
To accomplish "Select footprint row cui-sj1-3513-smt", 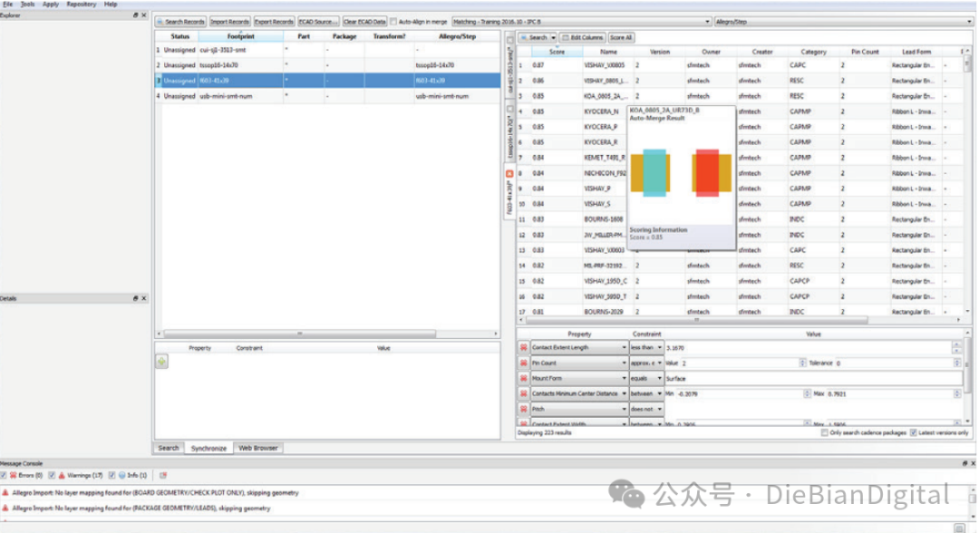I will [327, 50].
